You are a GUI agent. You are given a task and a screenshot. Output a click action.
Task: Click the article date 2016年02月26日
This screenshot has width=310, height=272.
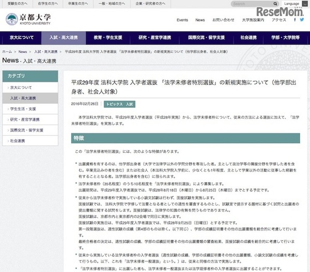click(x=85, y=104)
